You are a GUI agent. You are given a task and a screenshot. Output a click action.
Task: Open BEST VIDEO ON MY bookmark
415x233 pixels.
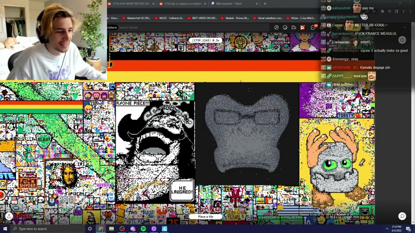click(202, 18)
